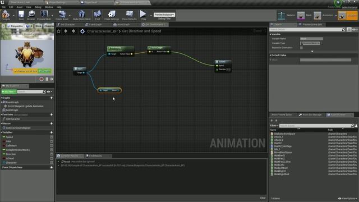
Task: Collapse the Graphs category
Action: click(x=2, y=98)
